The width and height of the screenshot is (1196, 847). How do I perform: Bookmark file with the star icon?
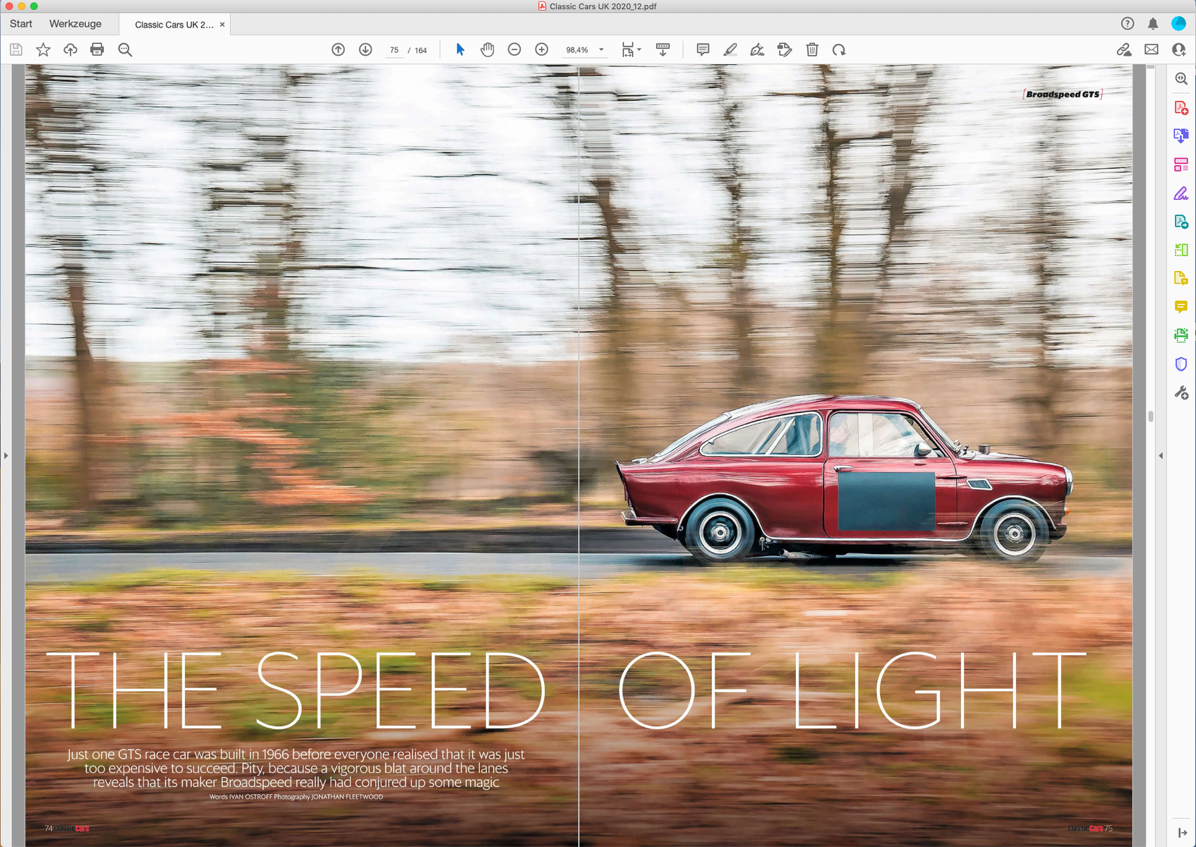tap(43, 49)
